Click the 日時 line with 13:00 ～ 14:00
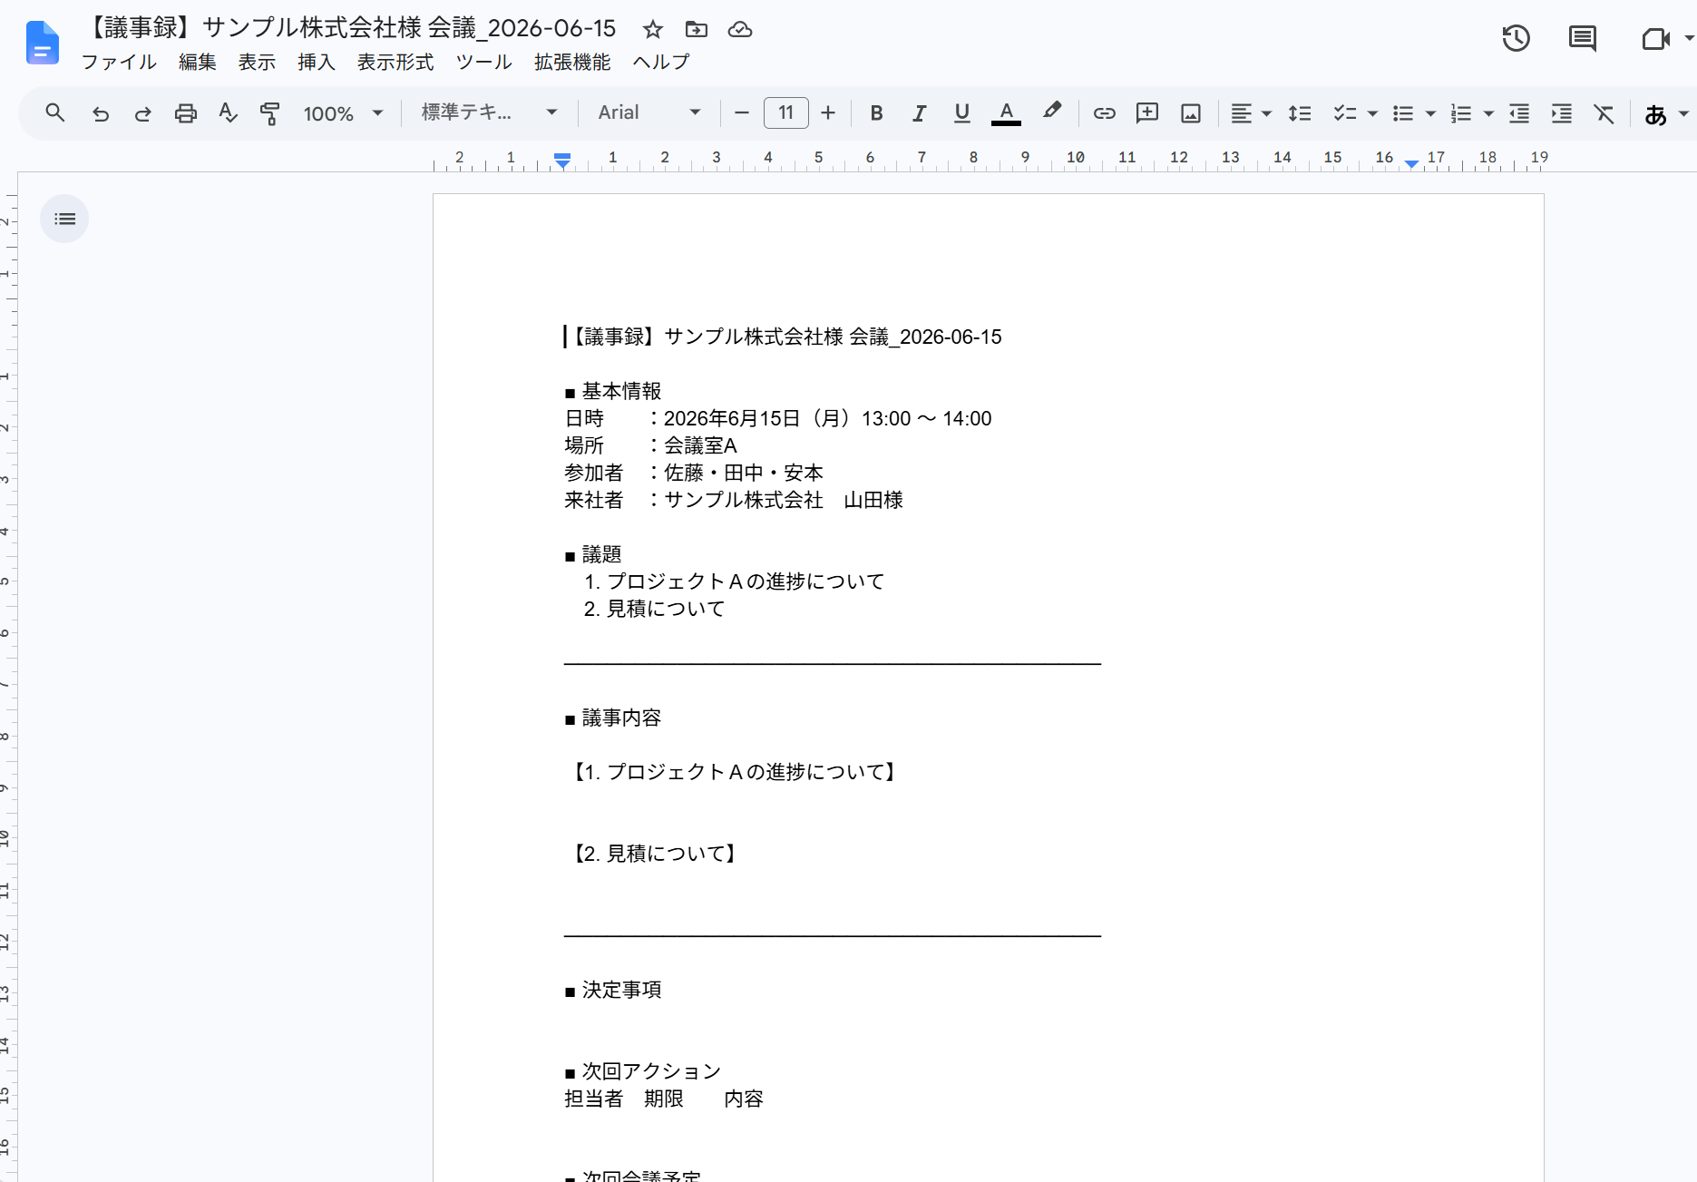Viewport: 1697px width, 1182px height. coord(778,418)
